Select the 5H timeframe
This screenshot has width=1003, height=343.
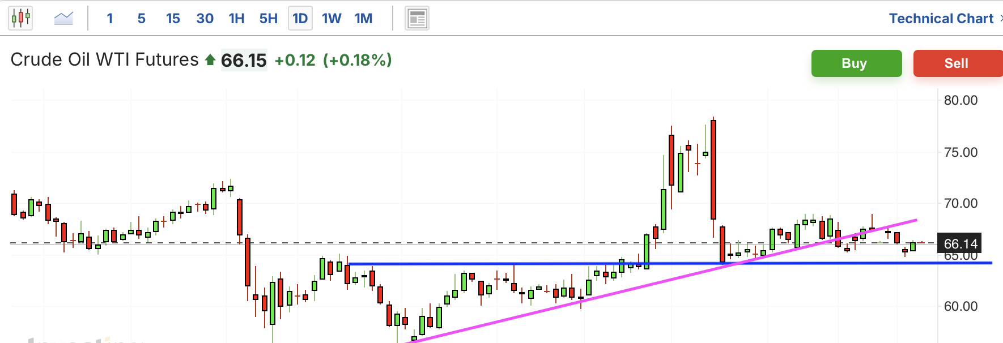click(x=269, y=19)
